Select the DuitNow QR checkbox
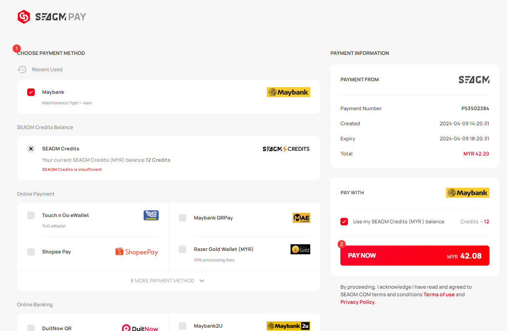This screenshot has height=331, width=507. 31,328
